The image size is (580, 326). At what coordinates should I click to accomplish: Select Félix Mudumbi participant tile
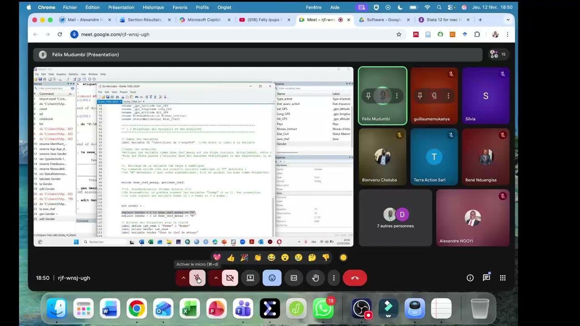(x=382, y=96)
